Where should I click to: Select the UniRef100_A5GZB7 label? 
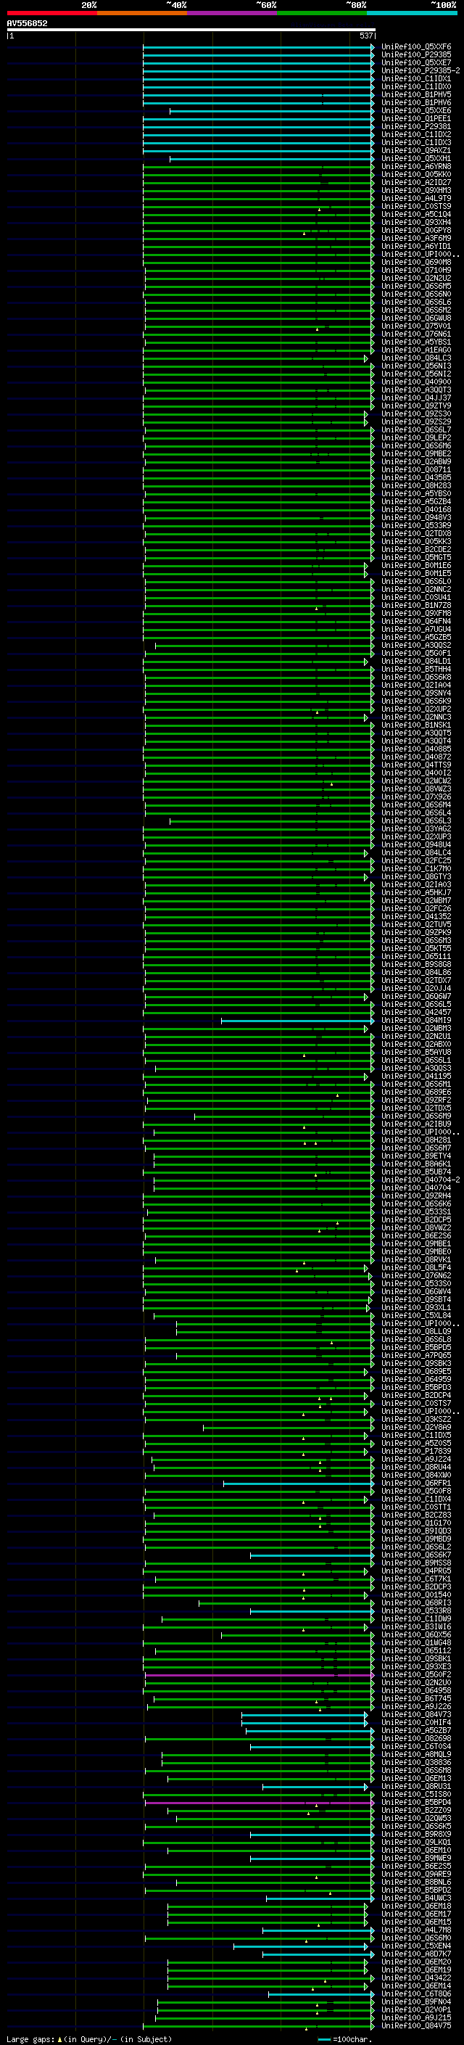click(416, 1731)
